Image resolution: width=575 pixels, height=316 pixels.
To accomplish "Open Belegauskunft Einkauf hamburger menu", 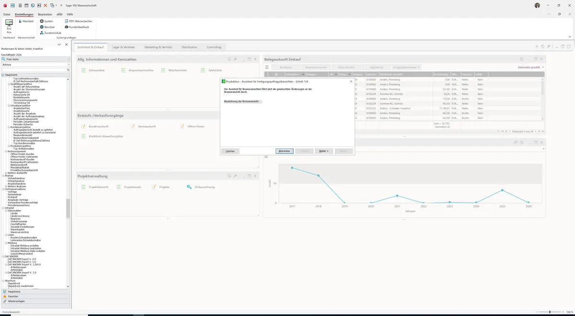I will (x=267, y=68).
